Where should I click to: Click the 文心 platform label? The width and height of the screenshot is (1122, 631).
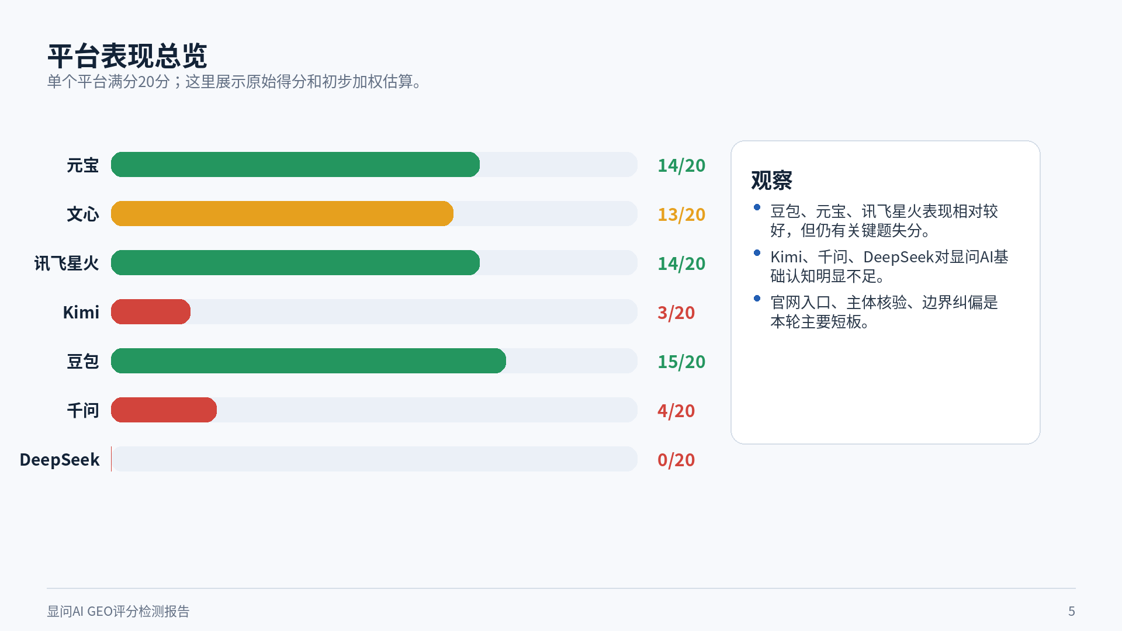pos(83,214)
